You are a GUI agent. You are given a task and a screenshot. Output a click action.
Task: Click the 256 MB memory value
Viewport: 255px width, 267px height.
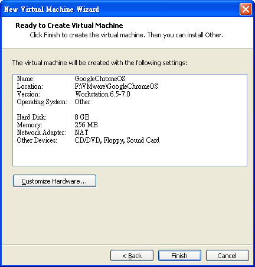(86, 125)
